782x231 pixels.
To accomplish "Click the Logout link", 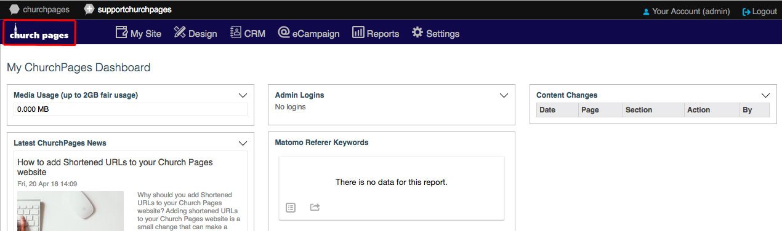I will (760, 11).
